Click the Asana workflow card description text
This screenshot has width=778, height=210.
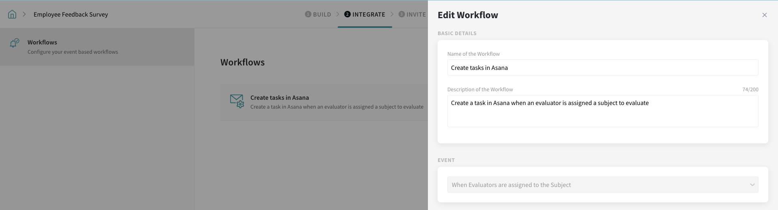[337, 107]
